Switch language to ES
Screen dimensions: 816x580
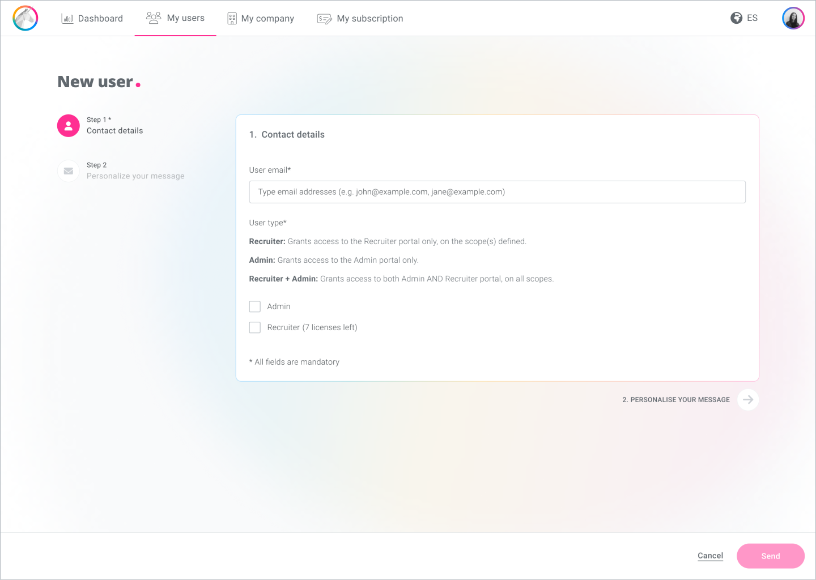click(744, 18)
